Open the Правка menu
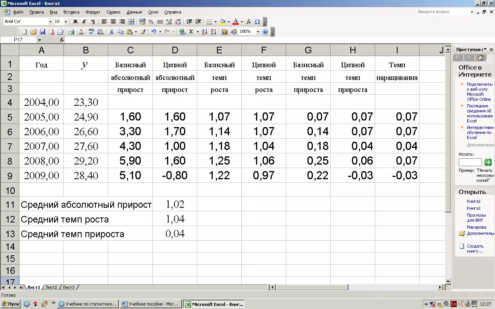Image resolution: width=495 pixels, height=309 pixels. click(37, 12)
